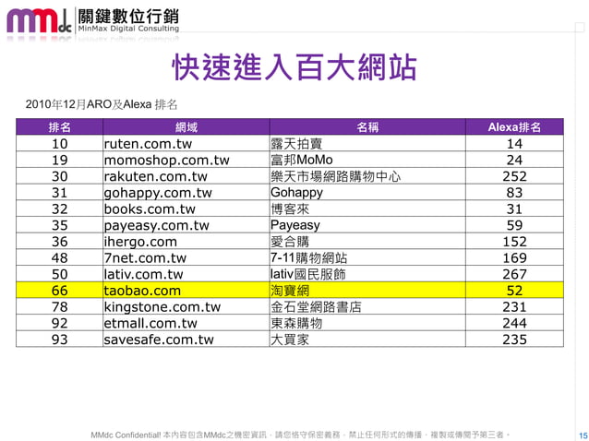
Task: Click the MMdc Confidential footer notice
Action: click(x=300, y=435)
